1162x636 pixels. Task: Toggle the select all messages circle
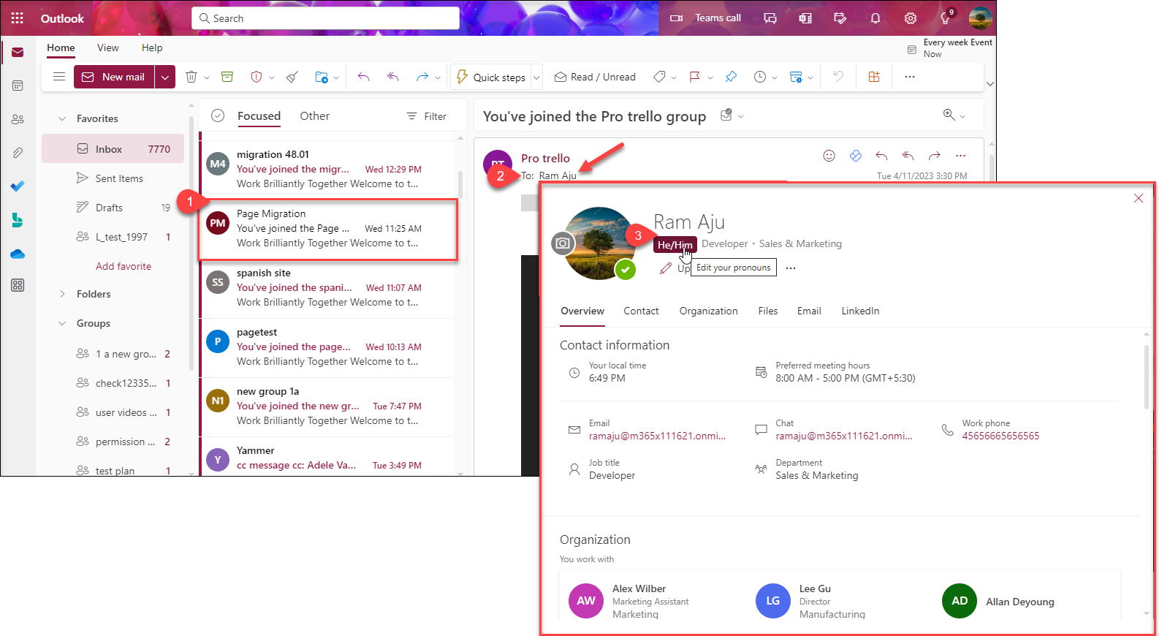coord(217,116)
